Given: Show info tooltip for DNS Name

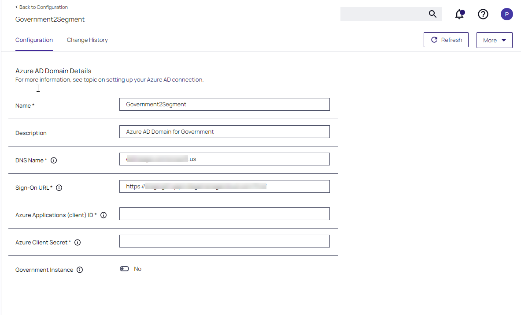Looking at the screenshot, I should [x=54, y=161].
